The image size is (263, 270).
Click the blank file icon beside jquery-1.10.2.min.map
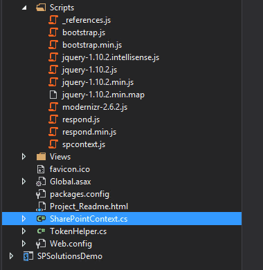coord(53,95)
